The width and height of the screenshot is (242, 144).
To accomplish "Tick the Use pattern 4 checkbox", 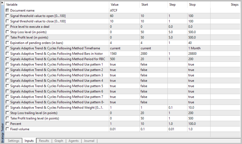I will (7, 80).
